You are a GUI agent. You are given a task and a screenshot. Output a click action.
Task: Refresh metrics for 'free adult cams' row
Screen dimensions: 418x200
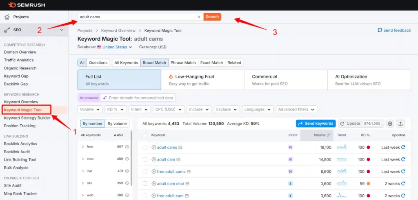point(403,172)
